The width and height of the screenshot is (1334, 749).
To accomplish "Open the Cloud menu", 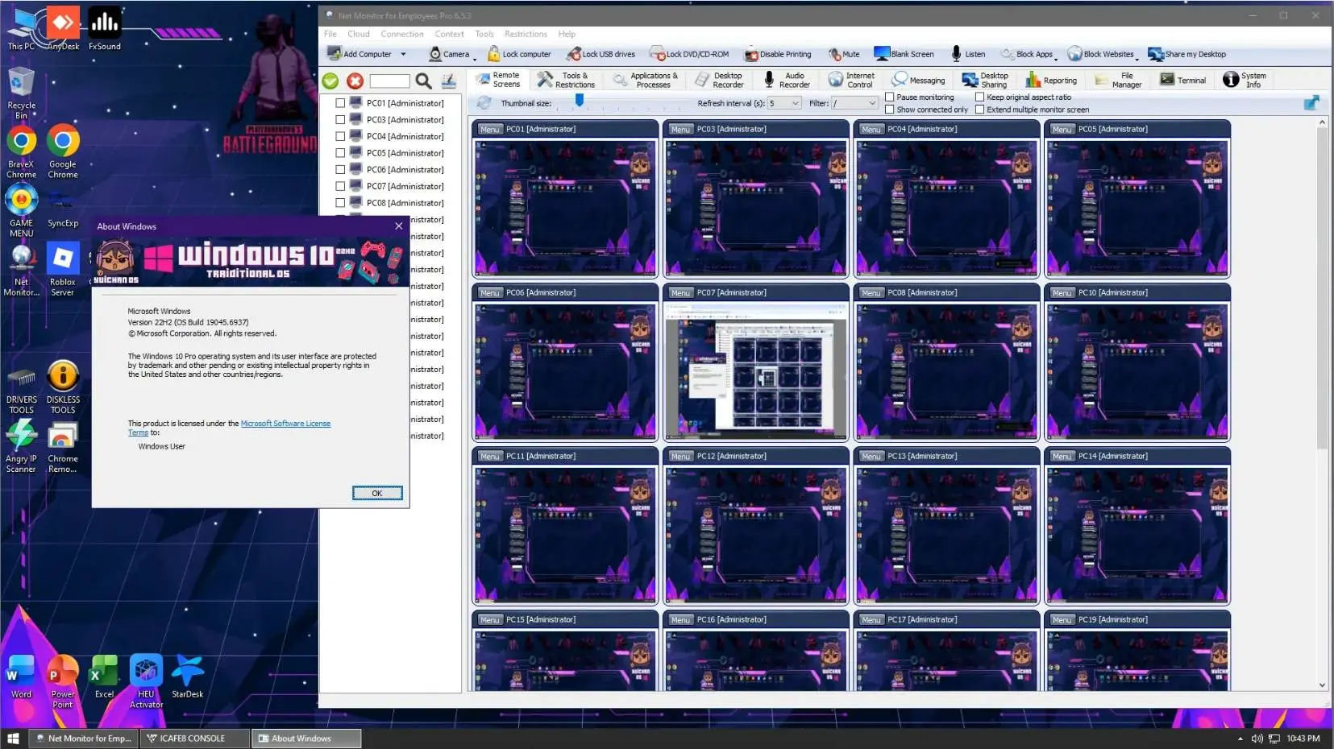I will [359, 34].
